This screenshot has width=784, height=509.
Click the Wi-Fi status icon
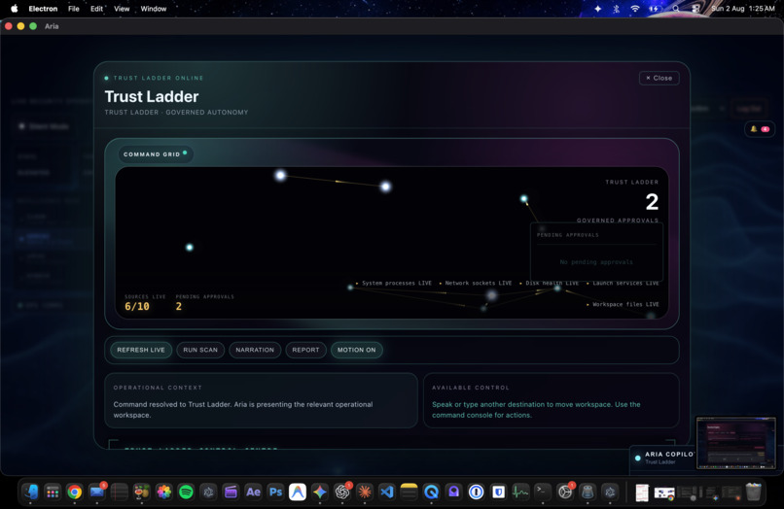635,9
